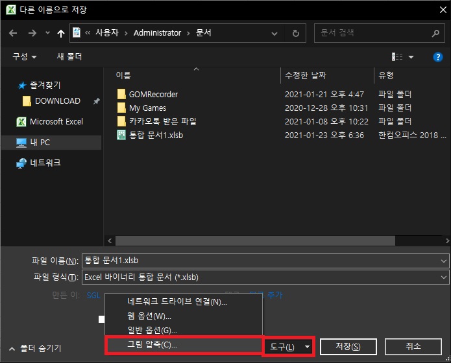Open recent locations dropdown chevron

click(47, 33)
